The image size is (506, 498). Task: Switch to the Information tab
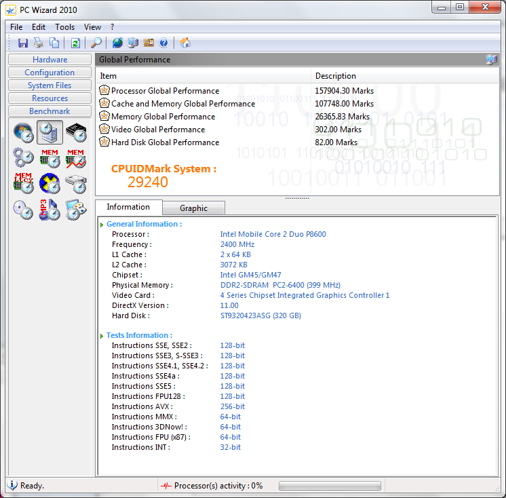point(128,207)
